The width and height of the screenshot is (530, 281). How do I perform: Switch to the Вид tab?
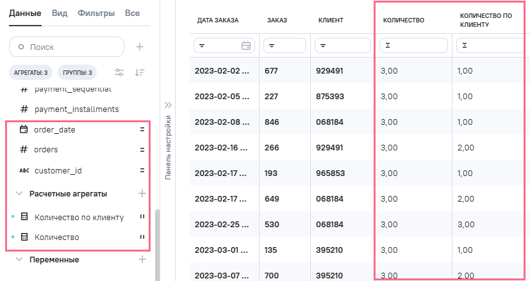tap(59, 13)
